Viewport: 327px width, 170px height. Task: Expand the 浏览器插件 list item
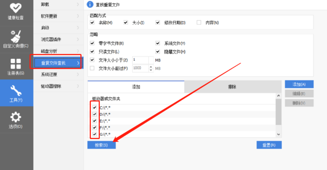point(58,40)
